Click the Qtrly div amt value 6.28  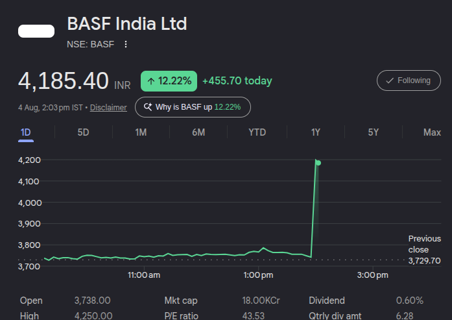click(405, 315)
